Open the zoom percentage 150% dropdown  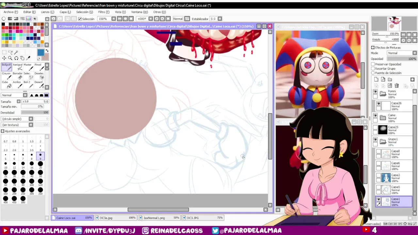point(114,19)
